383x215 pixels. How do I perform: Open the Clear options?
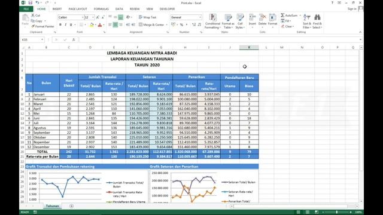coord(287,26)
